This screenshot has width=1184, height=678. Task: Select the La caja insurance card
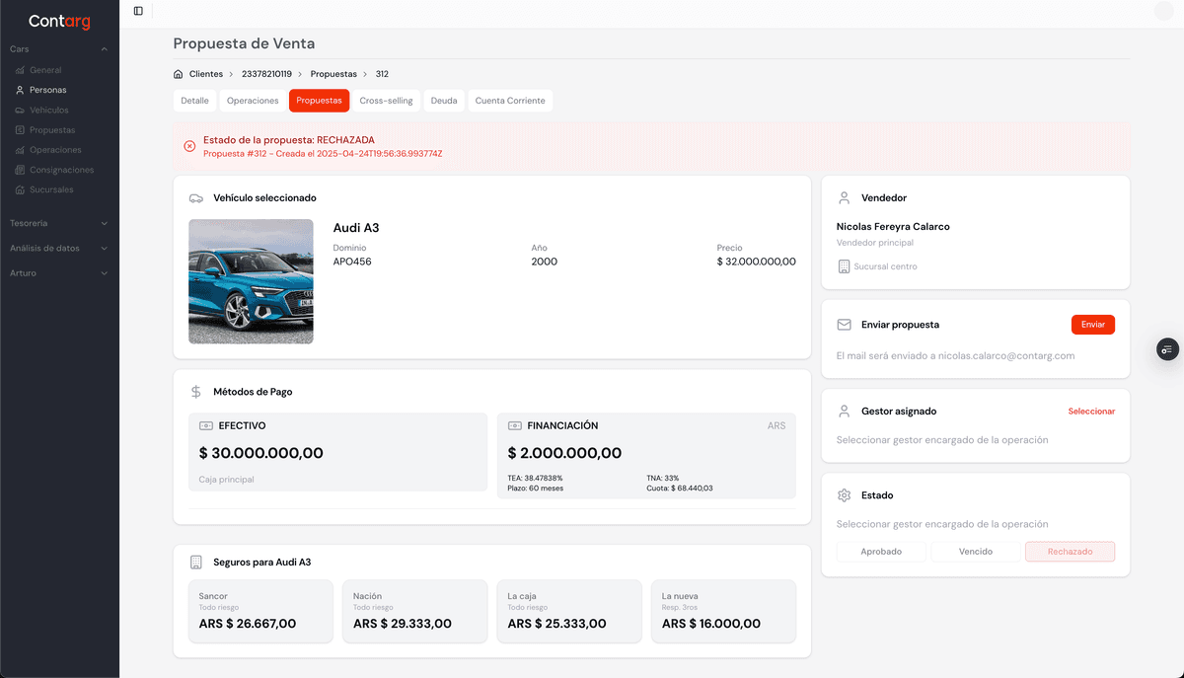[x=569, y=612]
